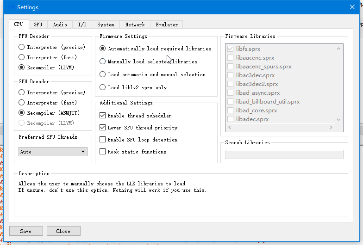Choose Automatically load required libraries
Screen dimensions: 363x245
[156, 49]
